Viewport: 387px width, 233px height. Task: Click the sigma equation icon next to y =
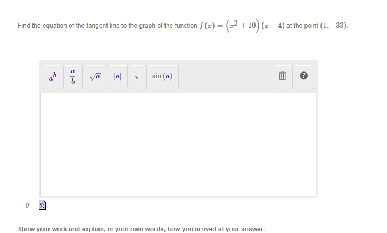click(42, 205)
